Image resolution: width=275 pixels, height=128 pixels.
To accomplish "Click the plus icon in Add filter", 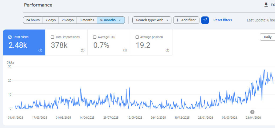I will click(177, 20).
